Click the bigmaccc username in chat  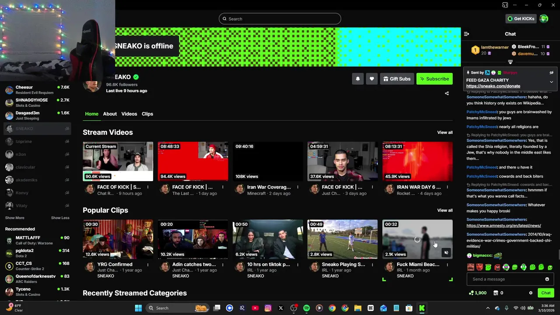(x=483, y=255)
